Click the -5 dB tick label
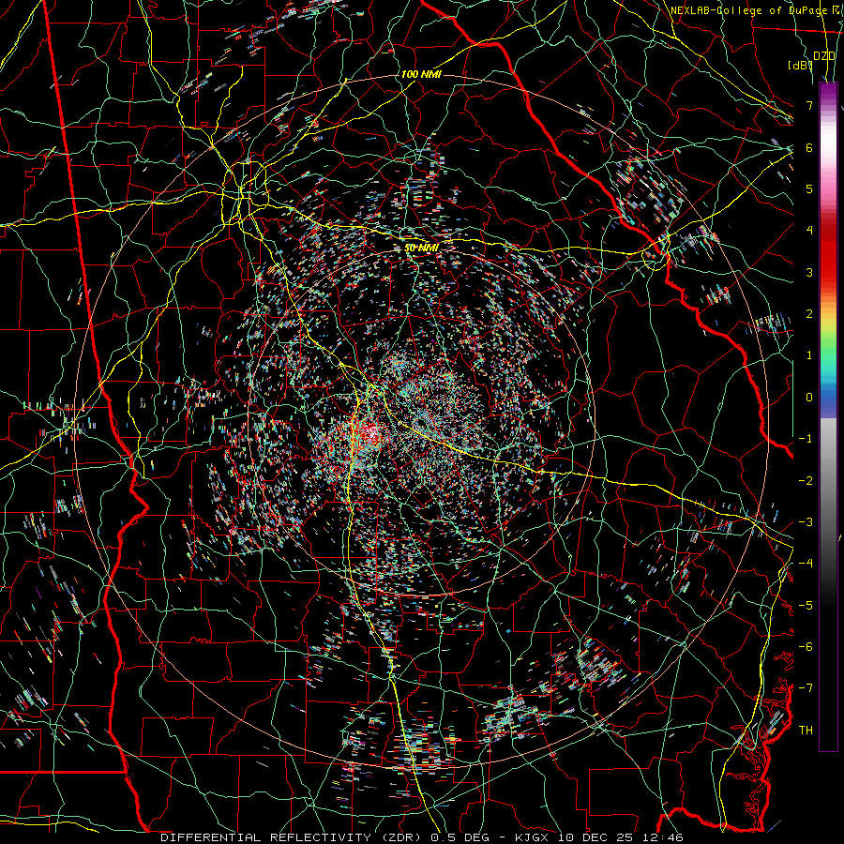Viewport: 844px width, 844px height. click(x=806, y=606)
